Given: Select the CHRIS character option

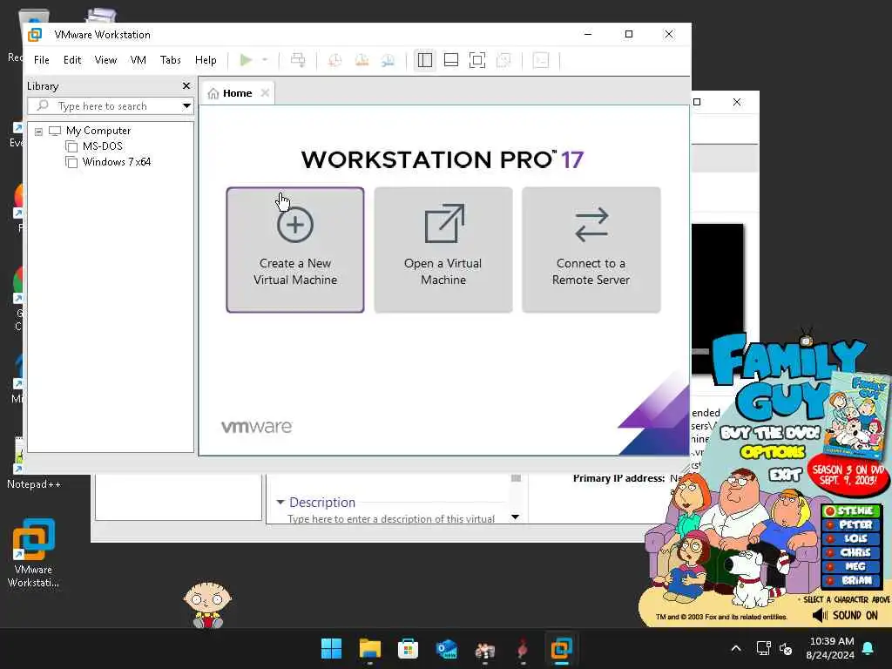Looking at the screenshot, I should point(851,552).
